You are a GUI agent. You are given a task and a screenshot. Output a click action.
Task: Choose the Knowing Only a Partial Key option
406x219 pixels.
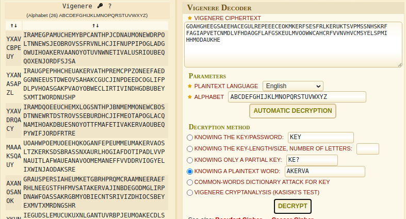click(x=190, y=160)
